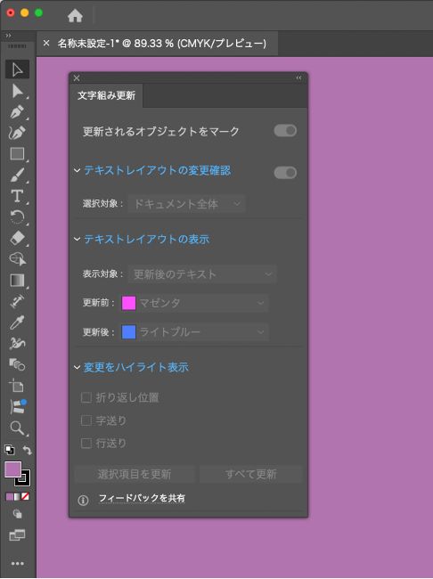Set paint mode to None
Viewport: 433px width, 579px height.
coord(25,497)
